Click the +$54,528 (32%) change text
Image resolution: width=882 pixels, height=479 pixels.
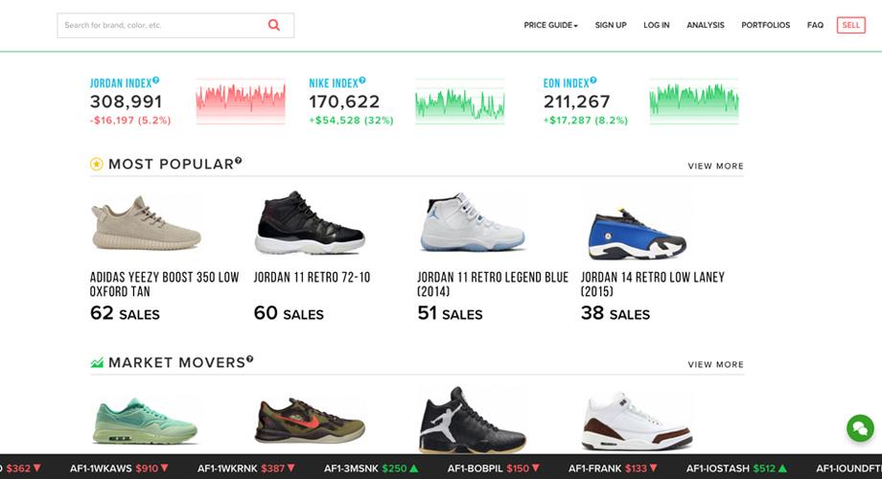pyautogui.click(x=352, y=121)
